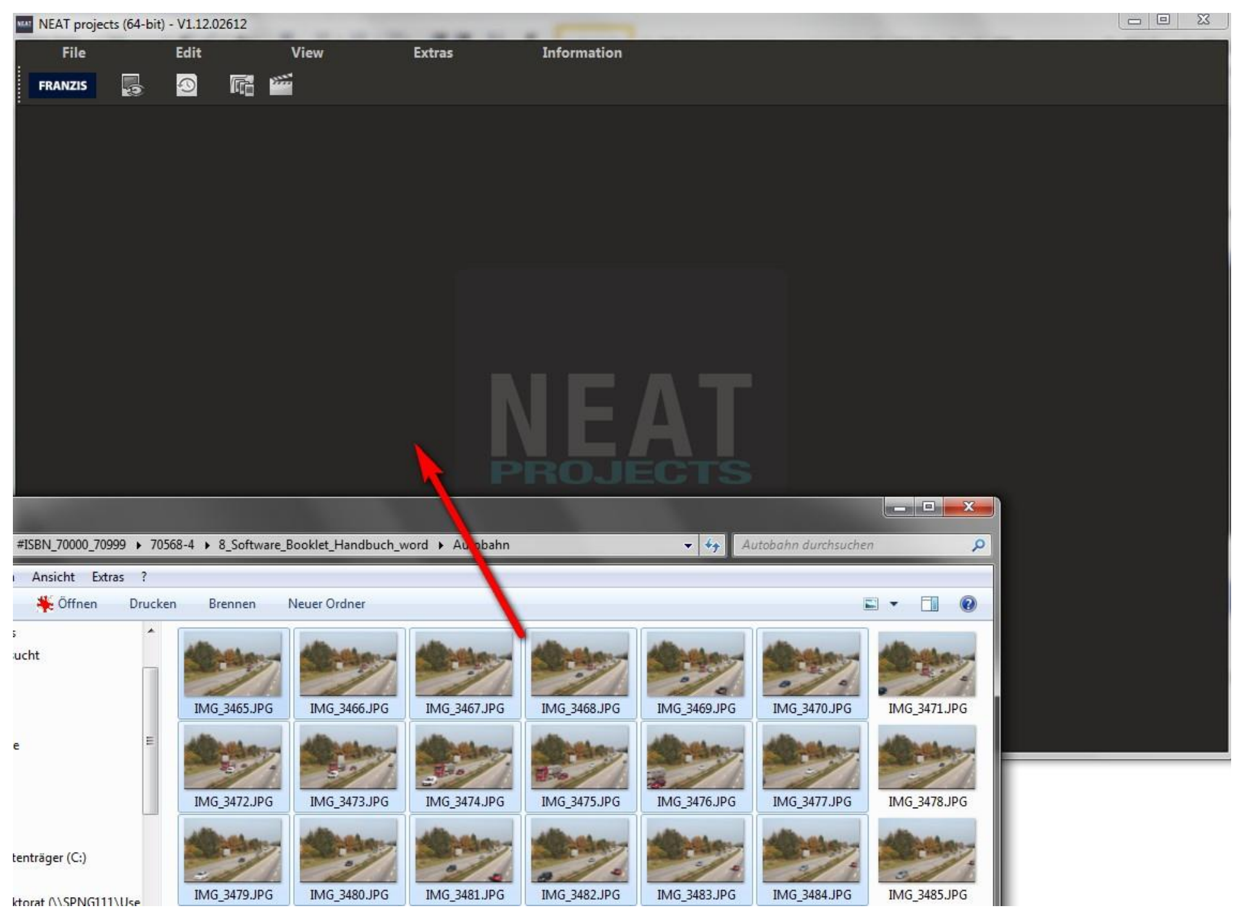Click the history clock toolbar icon
The height and width of the screenshot is (919, 1244).
coord(187,86)
